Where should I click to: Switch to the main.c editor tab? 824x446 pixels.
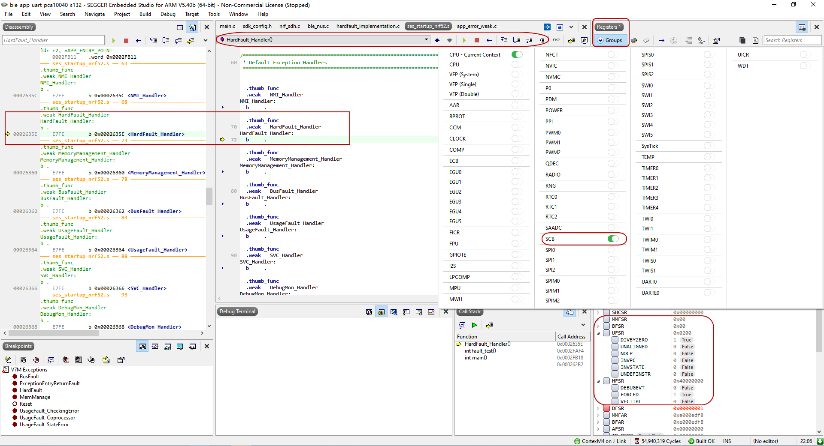227,26
